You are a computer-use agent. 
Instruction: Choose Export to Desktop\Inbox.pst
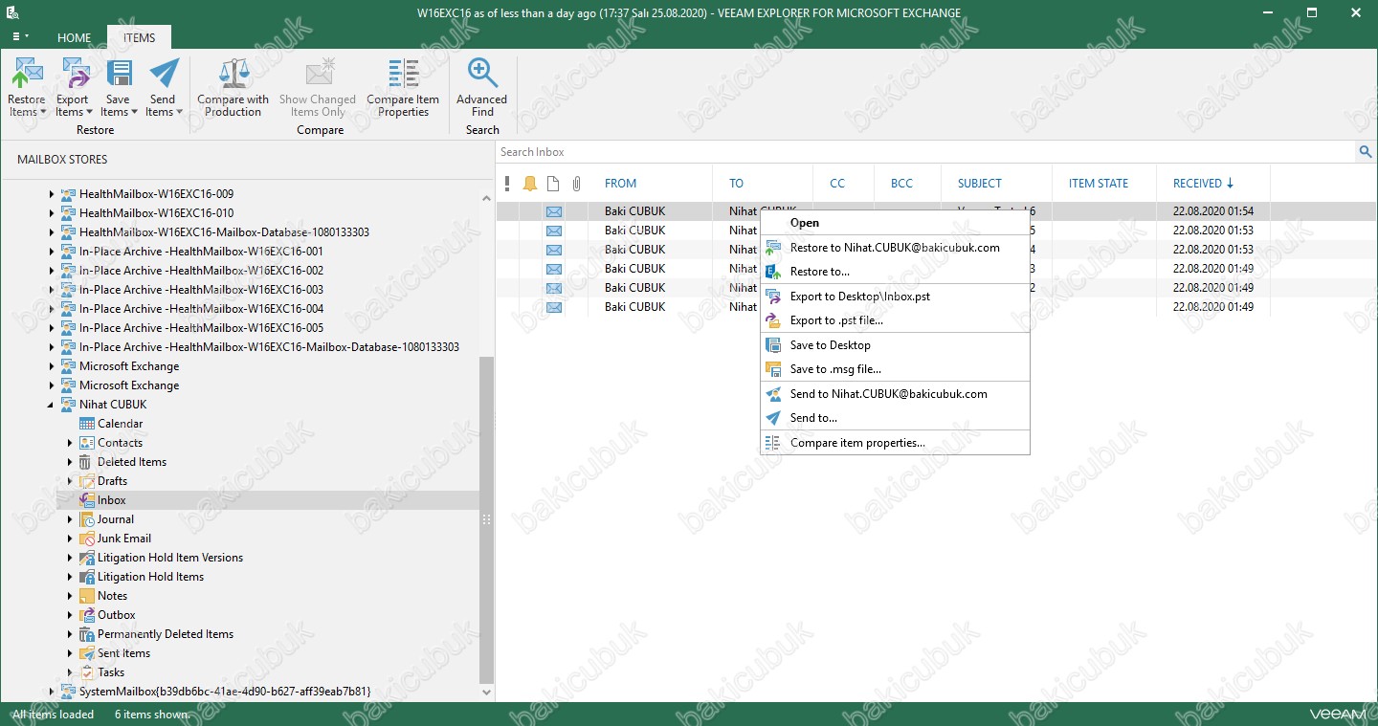(895, 297)
